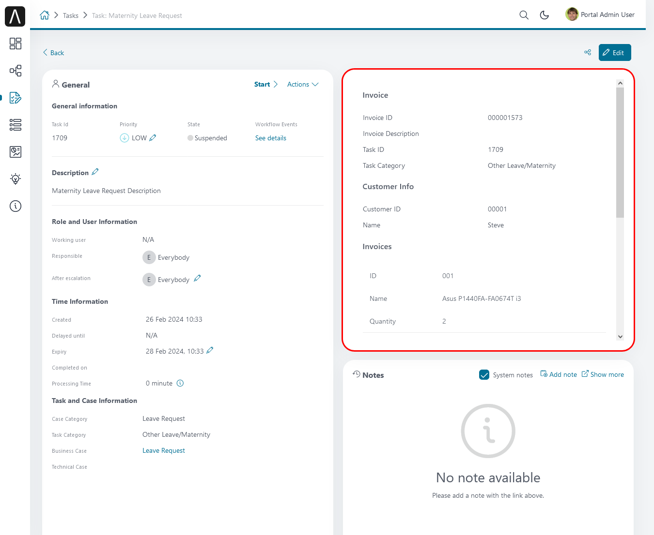Click the Maternity Leave Request Description text
The height and width of the screenshot is (535, 654).
(x=106, y=191)
